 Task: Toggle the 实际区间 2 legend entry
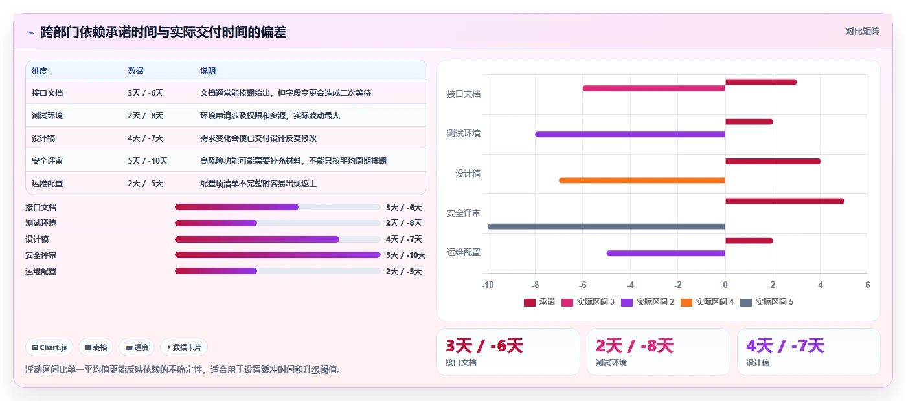(x=647, y=302)
